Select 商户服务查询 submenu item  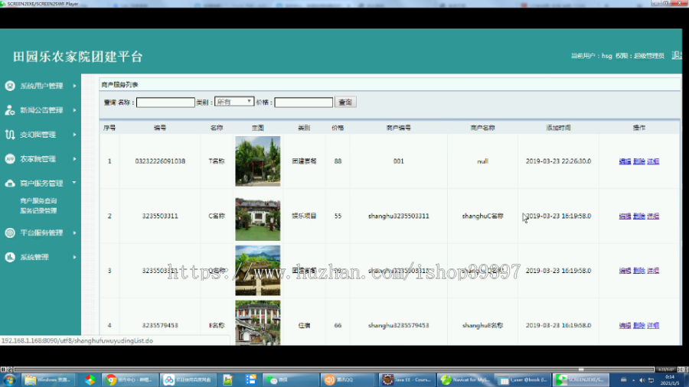tap(38, 200)
